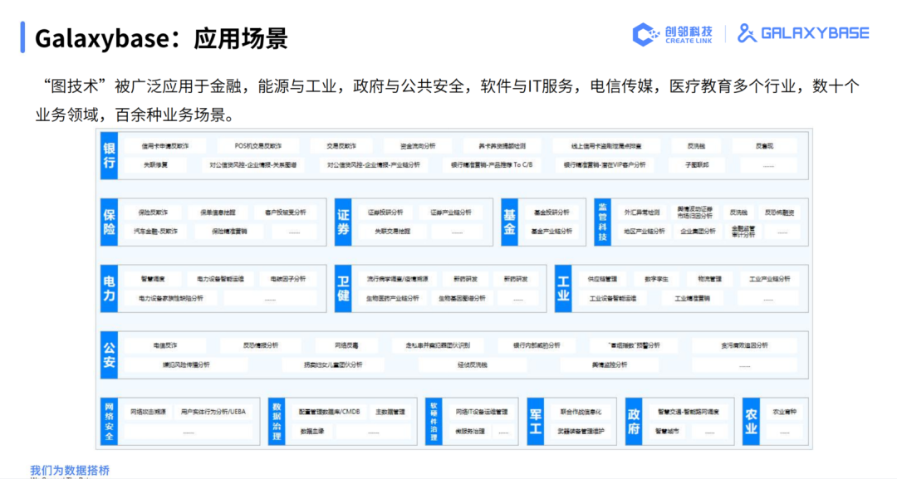Click the 保险反欺诈 box

click(x=153, y=213)
